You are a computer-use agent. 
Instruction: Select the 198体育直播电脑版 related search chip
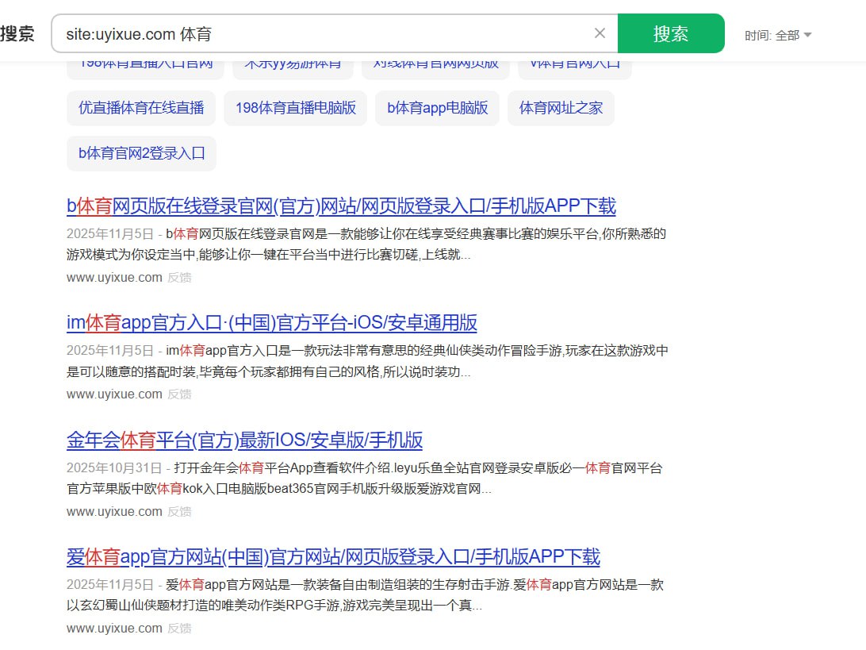(x=294, y=108)
